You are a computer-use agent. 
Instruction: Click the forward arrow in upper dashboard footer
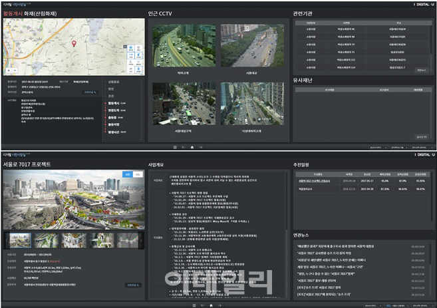click(x=201, y=147)
